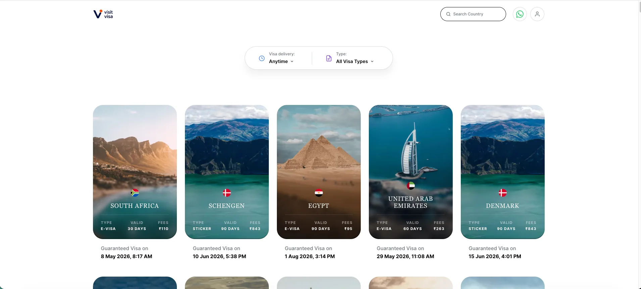
Task: Click the date 1 Aug 2026, 3:14 PM
Action: coord(310,256)
